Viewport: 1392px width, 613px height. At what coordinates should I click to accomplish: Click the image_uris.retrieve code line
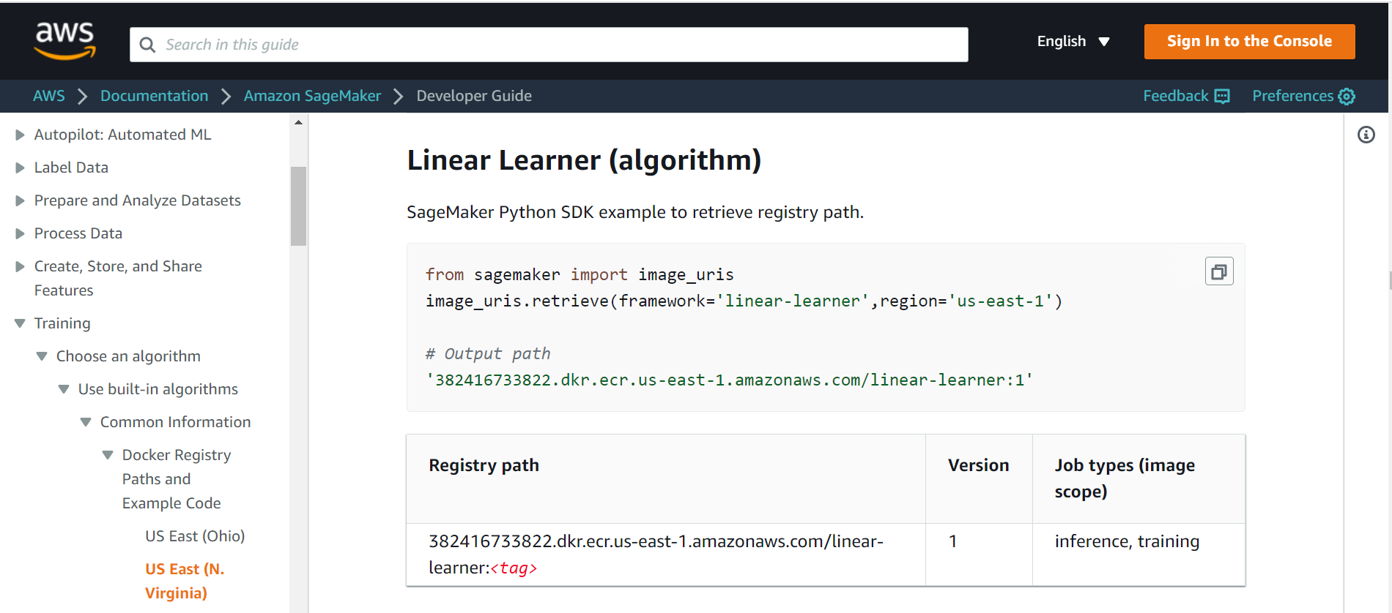pos(744,301)
